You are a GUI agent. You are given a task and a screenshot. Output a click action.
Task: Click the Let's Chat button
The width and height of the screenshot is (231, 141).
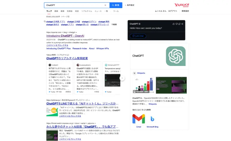138,36
